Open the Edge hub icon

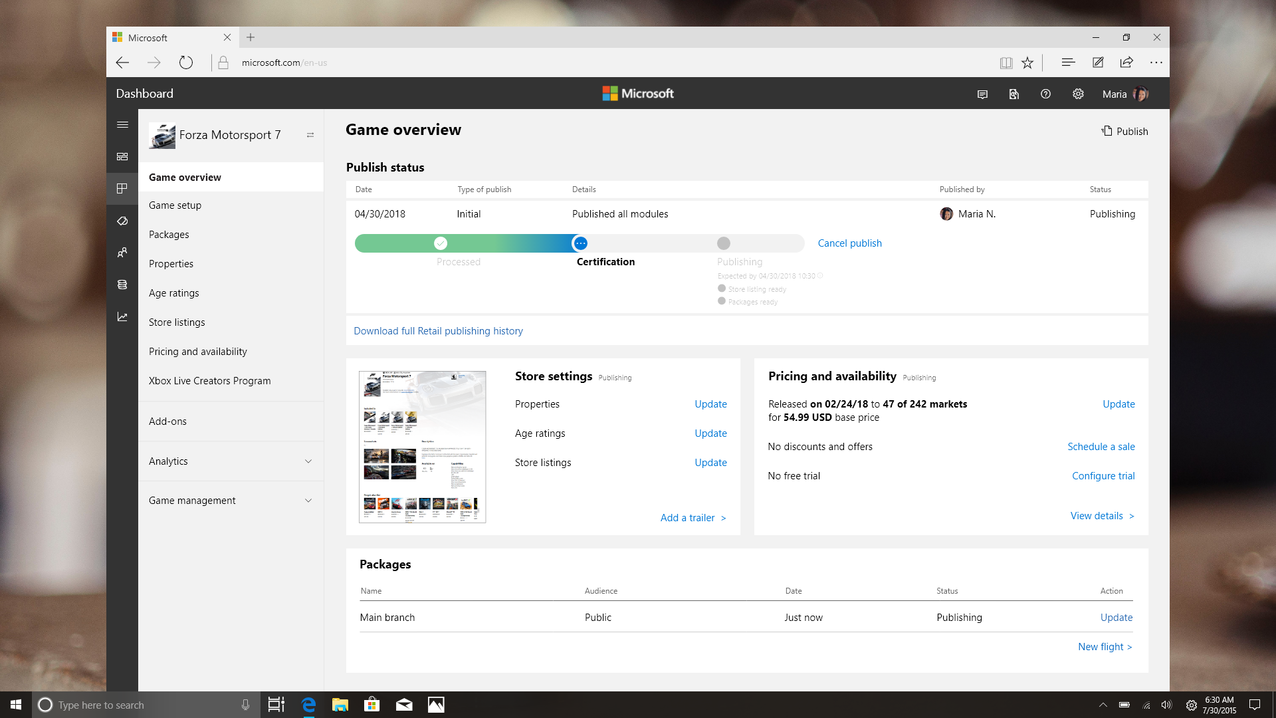1069,62
